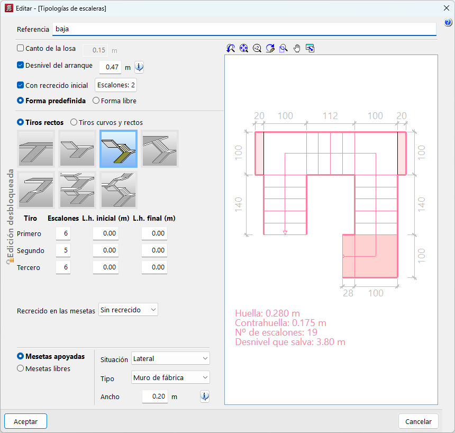Click the previous zoom view icon
Image resolution: width=455 pixels, height=433 pixels.
point(231,48)
